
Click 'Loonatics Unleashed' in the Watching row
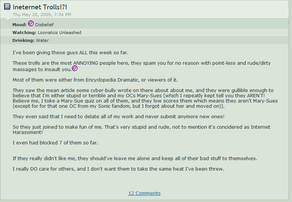pyautogui.click(x=60, y=33)
